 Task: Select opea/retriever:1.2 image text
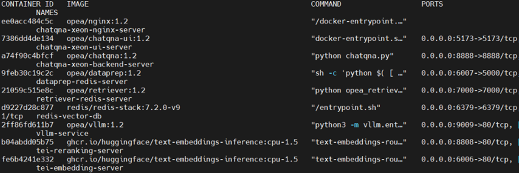point(106,90)
